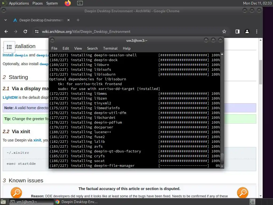Open the LightDM link
The height and width of the screenshot is (205, 273).
click(10, 97)
